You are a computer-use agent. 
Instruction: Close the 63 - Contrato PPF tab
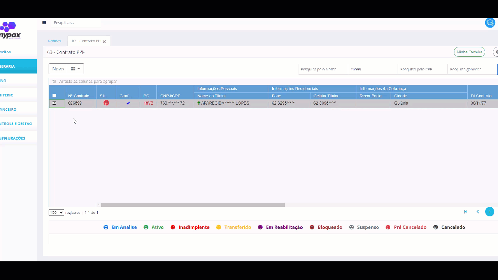104,42
